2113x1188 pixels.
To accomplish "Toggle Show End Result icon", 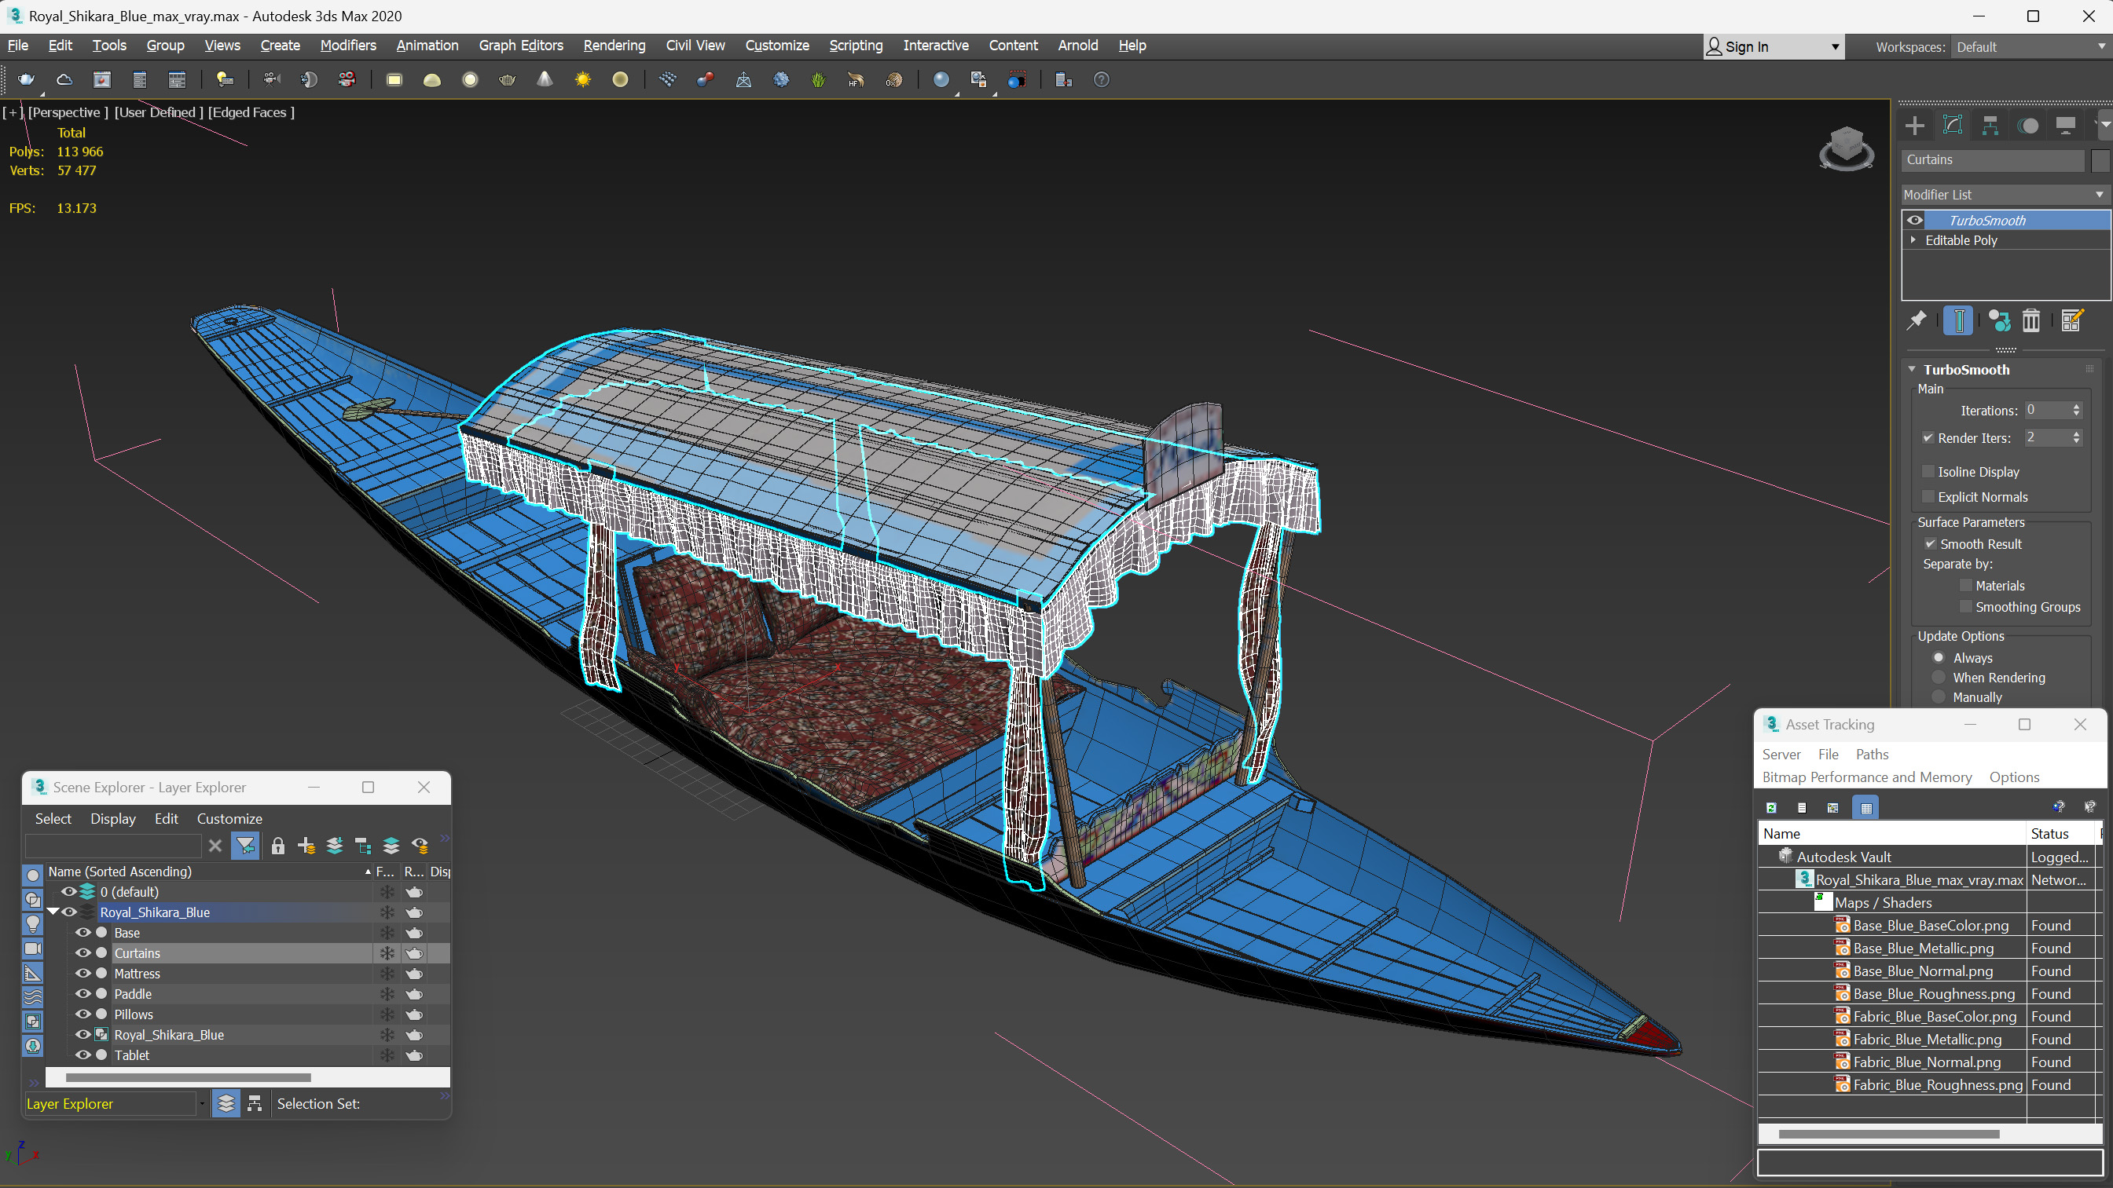I will point(1958,320).
